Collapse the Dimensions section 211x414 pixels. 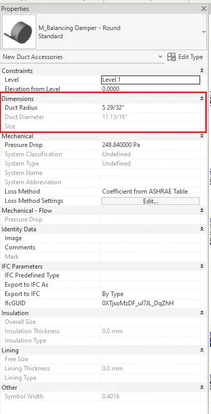tap(202, 98)
